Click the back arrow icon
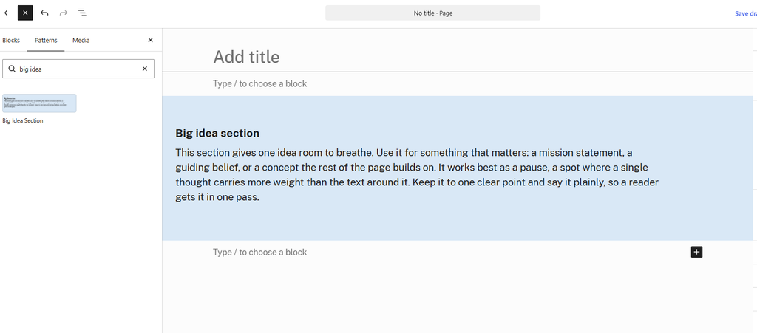757x333 pixels. coord(6,13)
